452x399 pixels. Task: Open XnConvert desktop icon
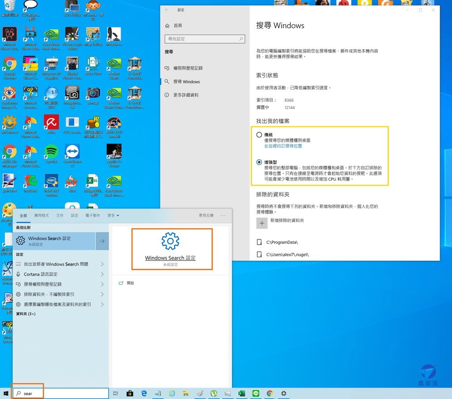coord(10,124)
